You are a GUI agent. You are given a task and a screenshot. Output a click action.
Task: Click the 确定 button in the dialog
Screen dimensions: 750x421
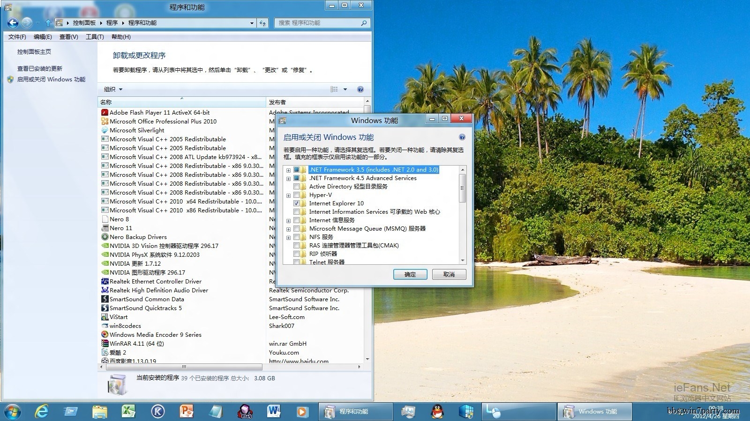410,275
